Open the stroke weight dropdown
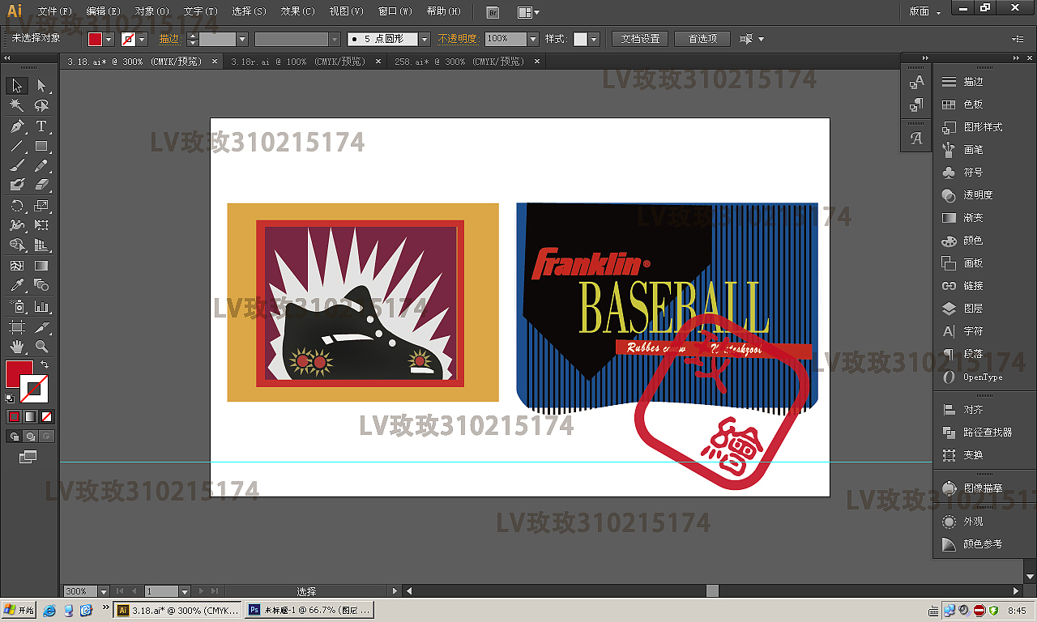The image size is (1037, 622). 241,39
